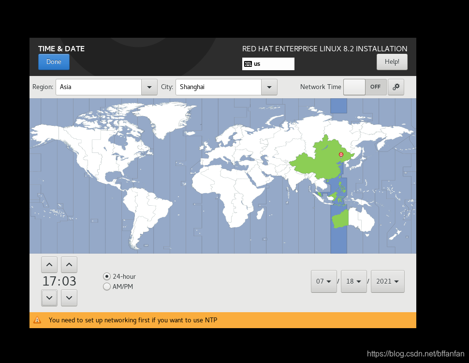Open the Region dropdown arrow

[x=149, y=87]
